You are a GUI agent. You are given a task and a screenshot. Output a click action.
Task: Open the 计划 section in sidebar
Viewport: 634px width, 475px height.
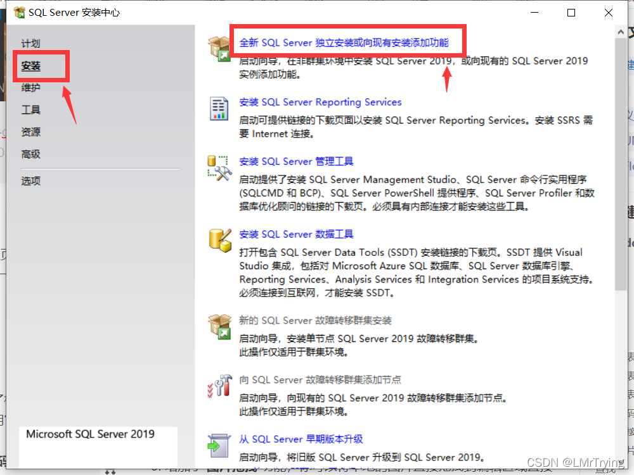(x=30, y=43)
